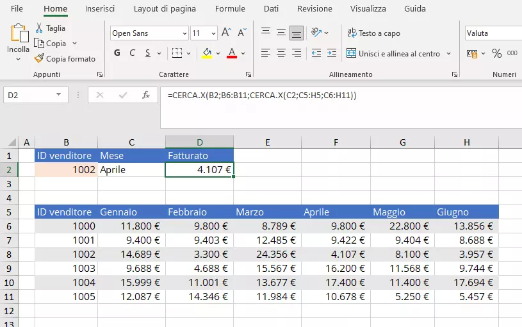The image size is (522, 327).
Task: Decrease cell indent
Action: point(316,53)
